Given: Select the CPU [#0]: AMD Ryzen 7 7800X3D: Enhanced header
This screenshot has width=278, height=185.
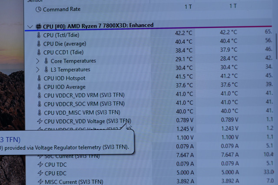Looking at the screenshot, I should pos(98,26).
